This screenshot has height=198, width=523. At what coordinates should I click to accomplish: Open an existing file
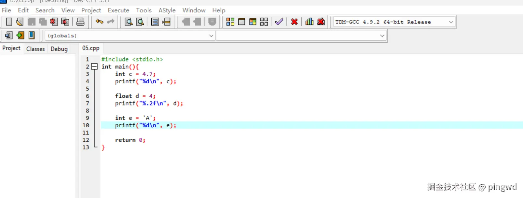point(20,22)
